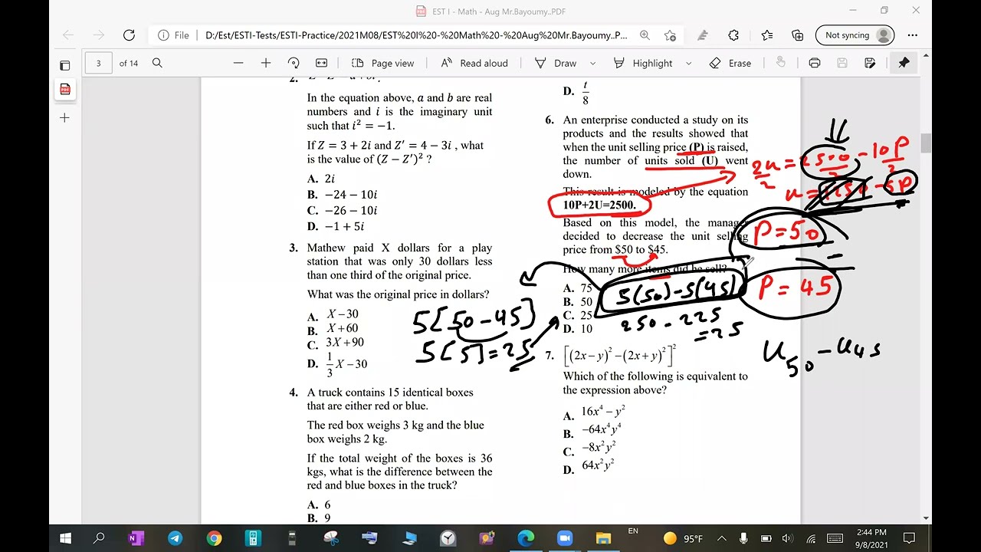Click the Save icon
Screen dimensions: 981x552
pos(842,63)
